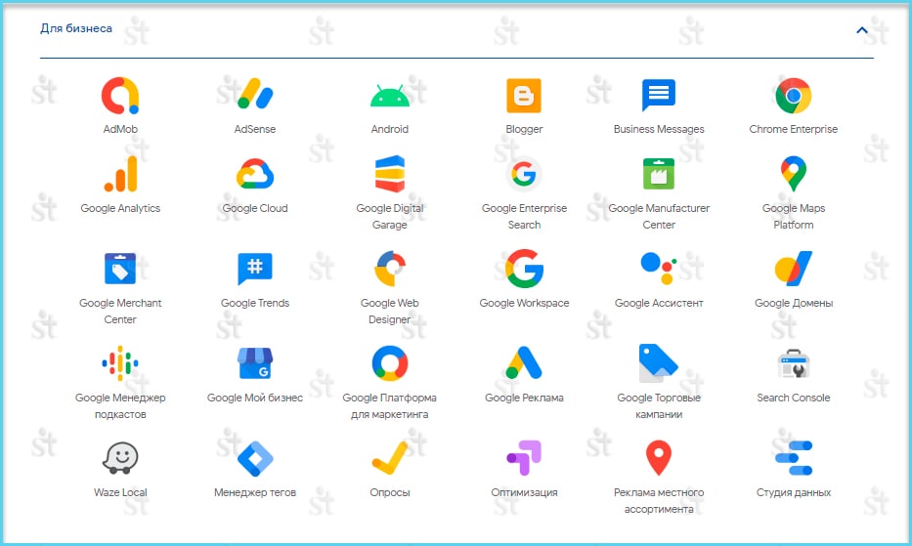Open the Google Cloud icon
The image size is (912, 546).
[255, 174]
